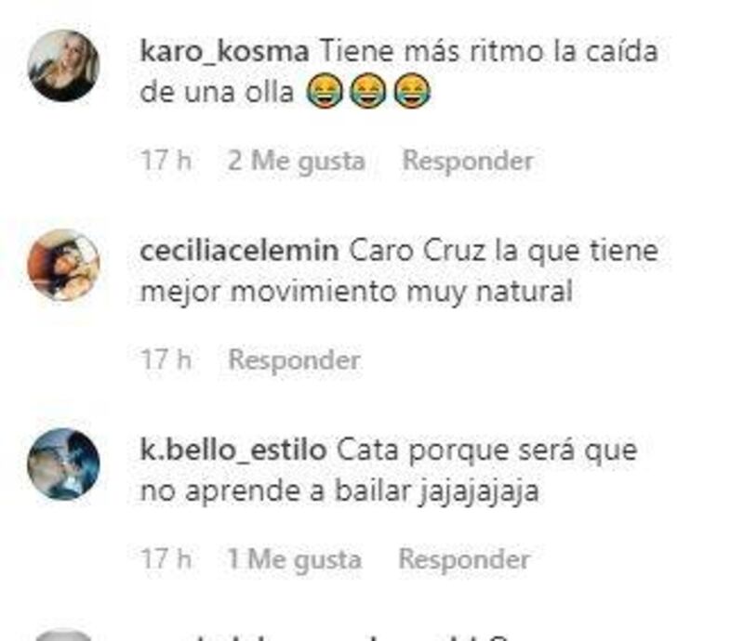Click Responder under karo_kosma's comment

pos(468,160)
